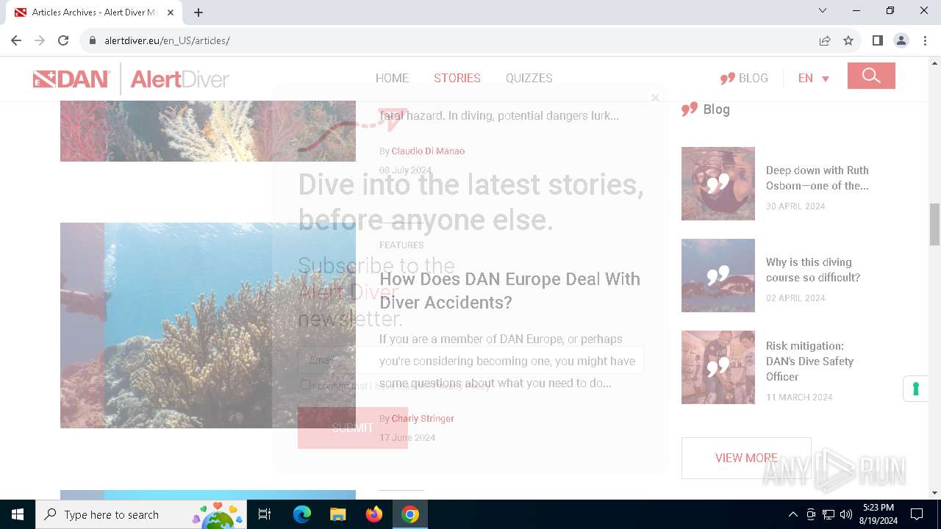This screenshot has height=529, width=941.
Task: Click the site lock icon in address bar
Action: pyautogui.click(x=93, y=40)
